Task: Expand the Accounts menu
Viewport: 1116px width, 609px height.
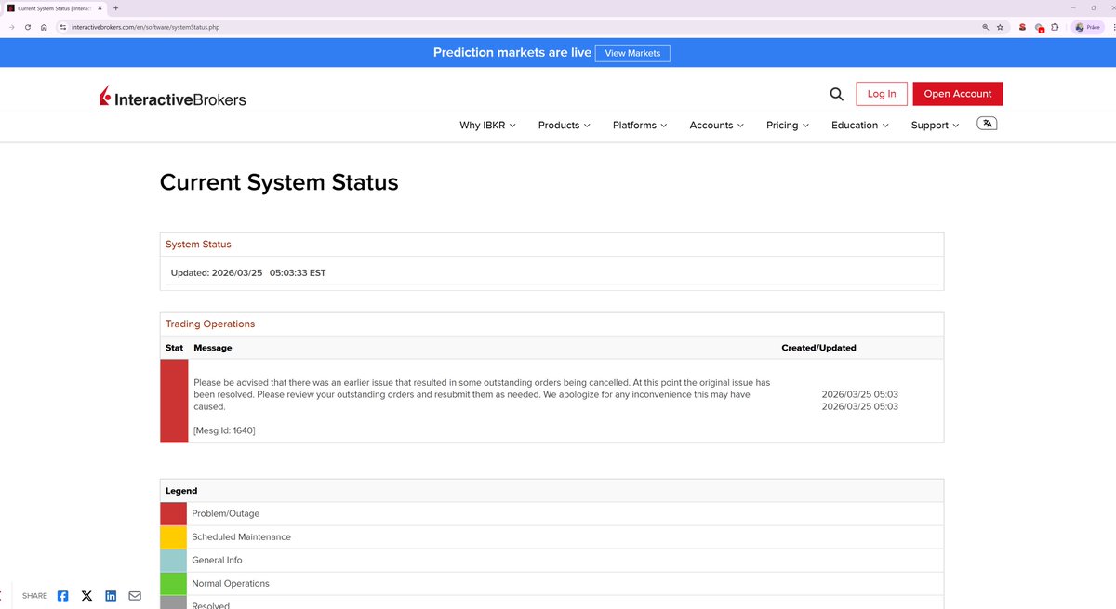Action: [x=716, y=125]
